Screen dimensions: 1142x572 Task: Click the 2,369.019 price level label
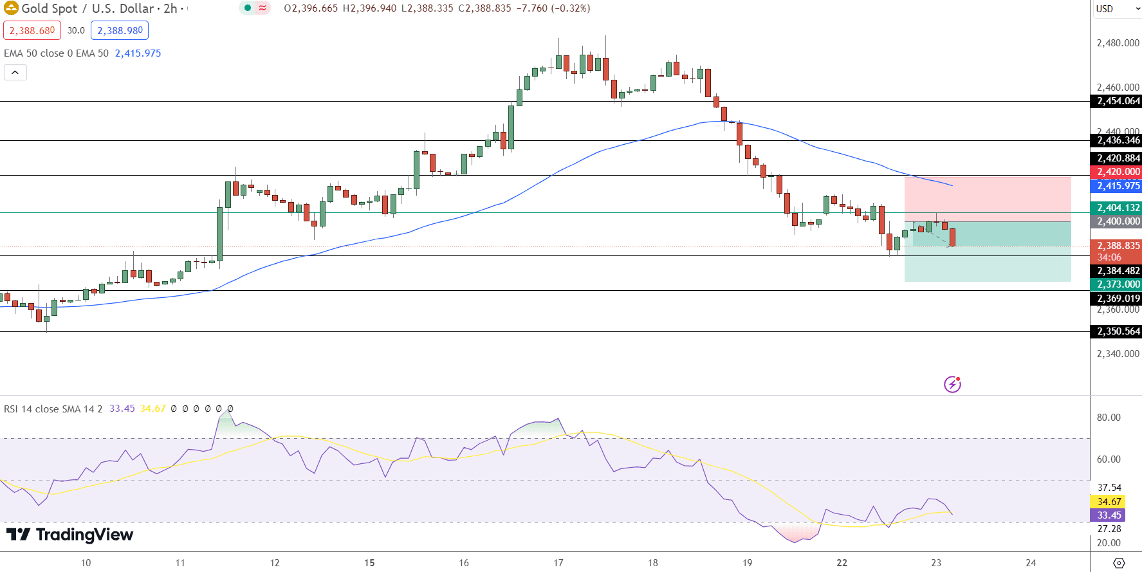[x=1116, y=299]
